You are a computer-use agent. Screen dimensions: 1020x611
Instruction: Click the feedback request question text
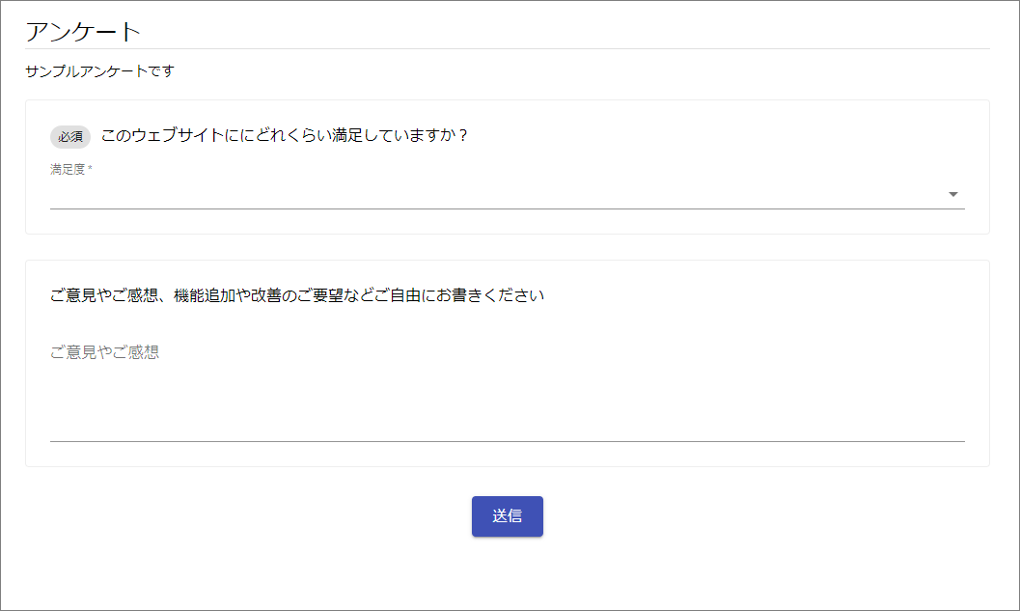click(x=297, y=295)
